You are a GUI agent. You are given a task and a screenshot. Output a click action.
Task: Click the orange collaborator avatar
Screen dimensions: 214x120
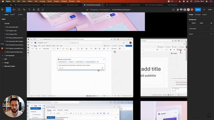(x=192, y=10)
